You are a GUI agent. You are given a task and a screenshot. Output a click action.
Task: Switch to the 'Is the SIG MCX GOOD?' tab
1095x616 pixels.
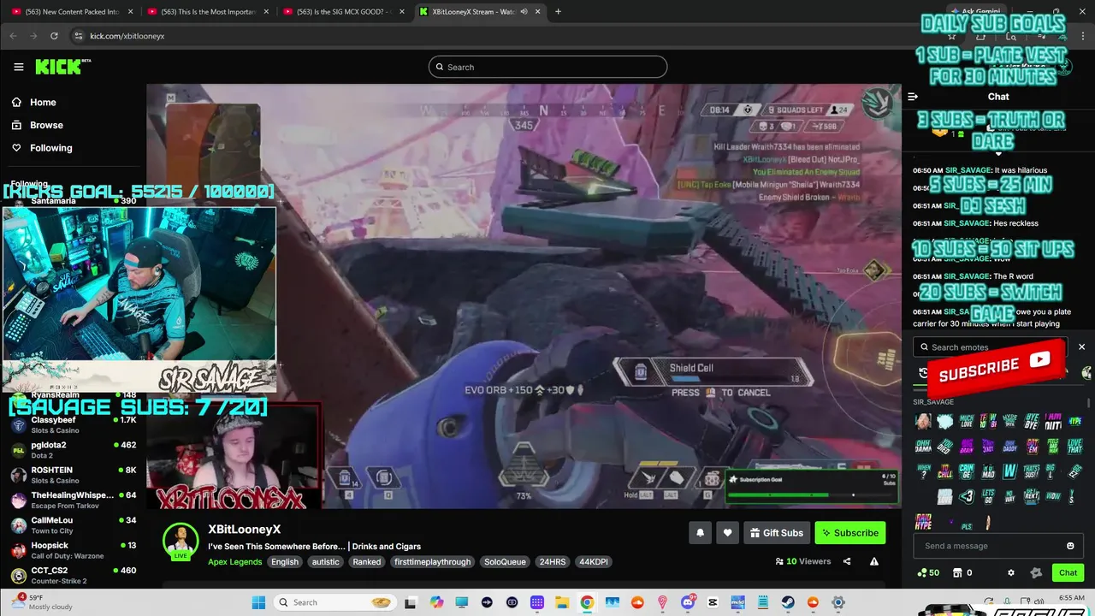click(x=345, y=12)
